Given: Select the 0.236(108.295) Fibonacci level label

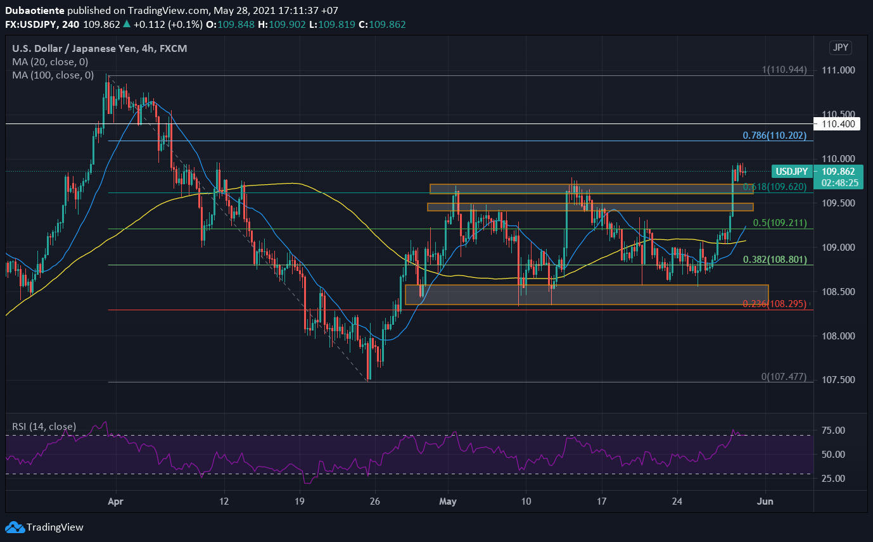Looking at the screenshot, I should 774,304.
